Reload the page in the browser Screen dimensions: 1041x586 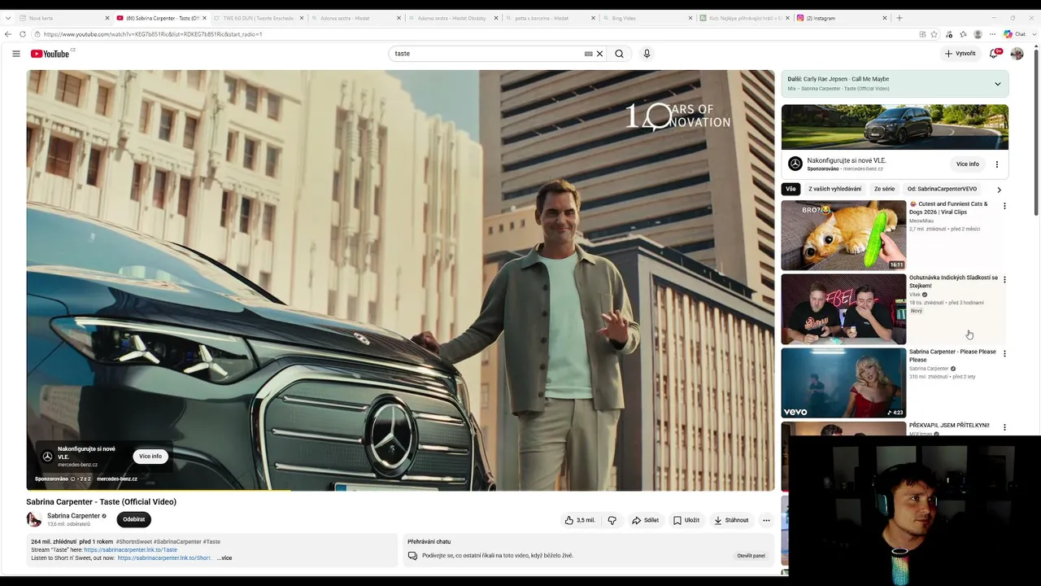click(23, 34)
